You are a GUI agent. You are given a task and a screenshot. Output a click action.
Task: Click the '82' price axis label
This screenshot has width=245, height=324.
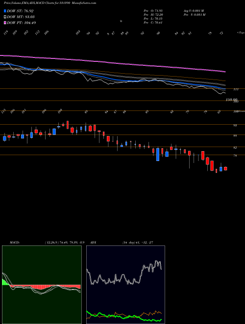pyautogui.click(x=235, y=148)
